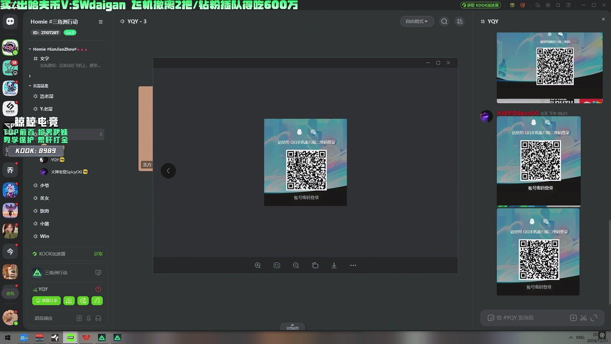The image size is (611, 344).
Task: Zoom in on the viewed image
Action: click(x=258, y=265)
